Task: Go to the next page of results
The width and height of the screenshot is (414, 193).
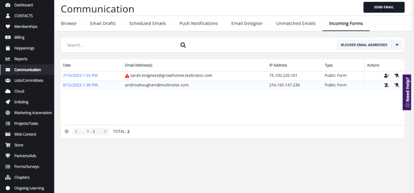Action: [105, 131]
